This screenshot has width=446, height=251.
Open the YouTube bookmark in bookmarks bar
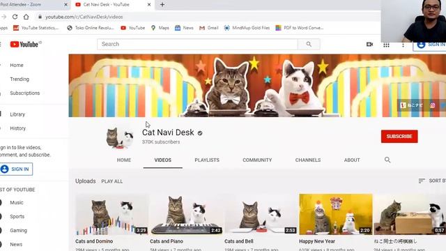click(x=133, y=28)
